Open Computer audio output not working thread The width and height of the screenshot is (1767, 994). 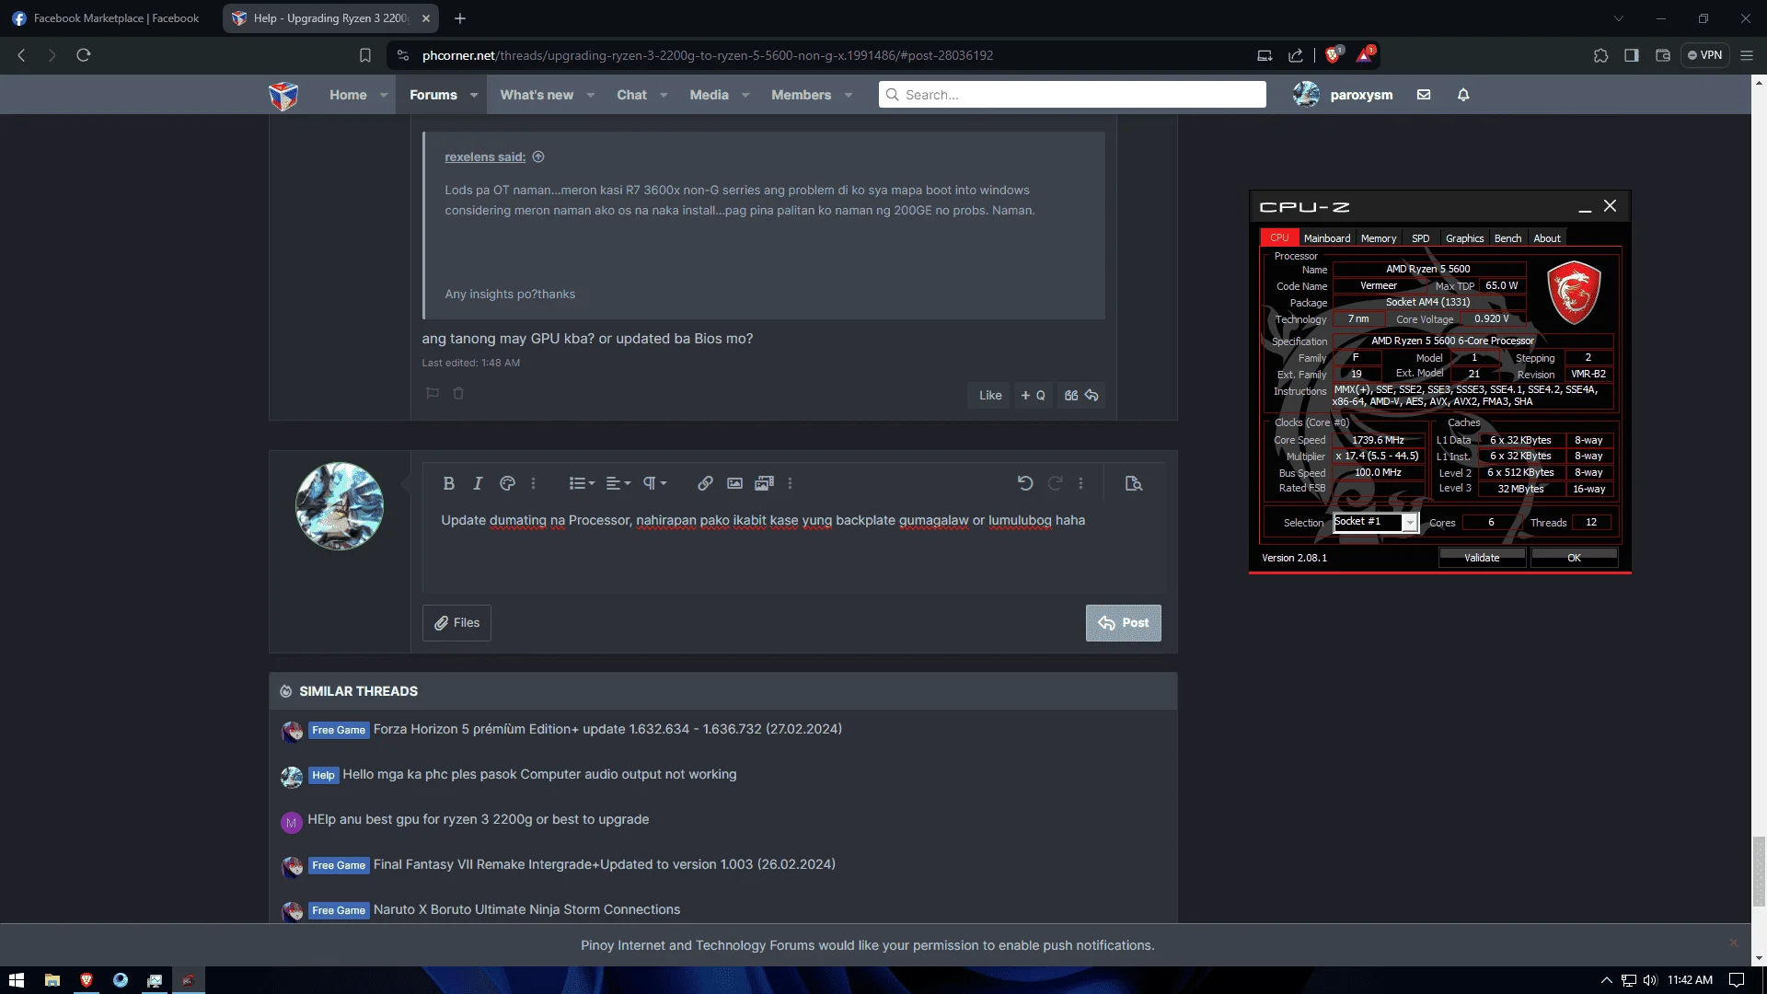[539, 774]
